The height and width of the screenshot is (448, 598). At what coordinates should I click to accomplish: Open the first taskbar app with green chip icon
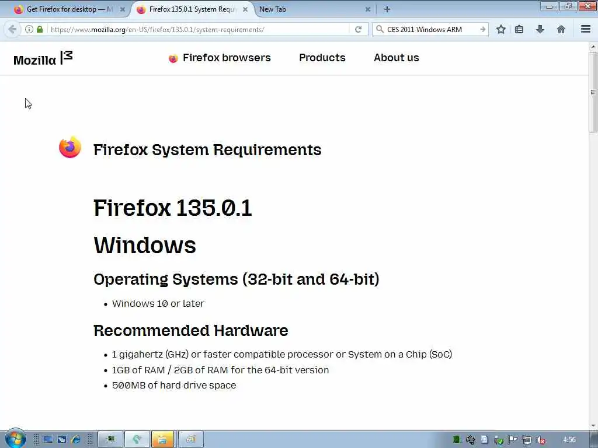pos(110,440)
